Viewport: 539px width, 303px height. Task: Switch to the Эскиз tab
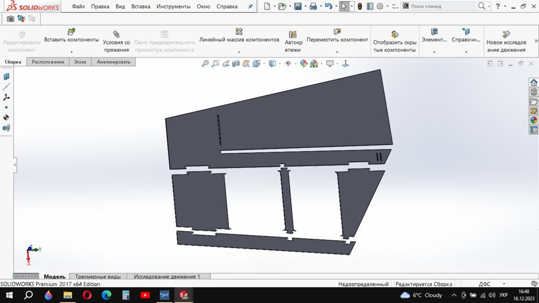pyautogui.click(x=80, y=62)
